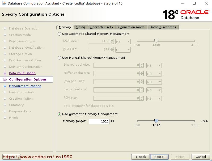Maximize the Database Configuration Assistant window

(x=194, y=3)
